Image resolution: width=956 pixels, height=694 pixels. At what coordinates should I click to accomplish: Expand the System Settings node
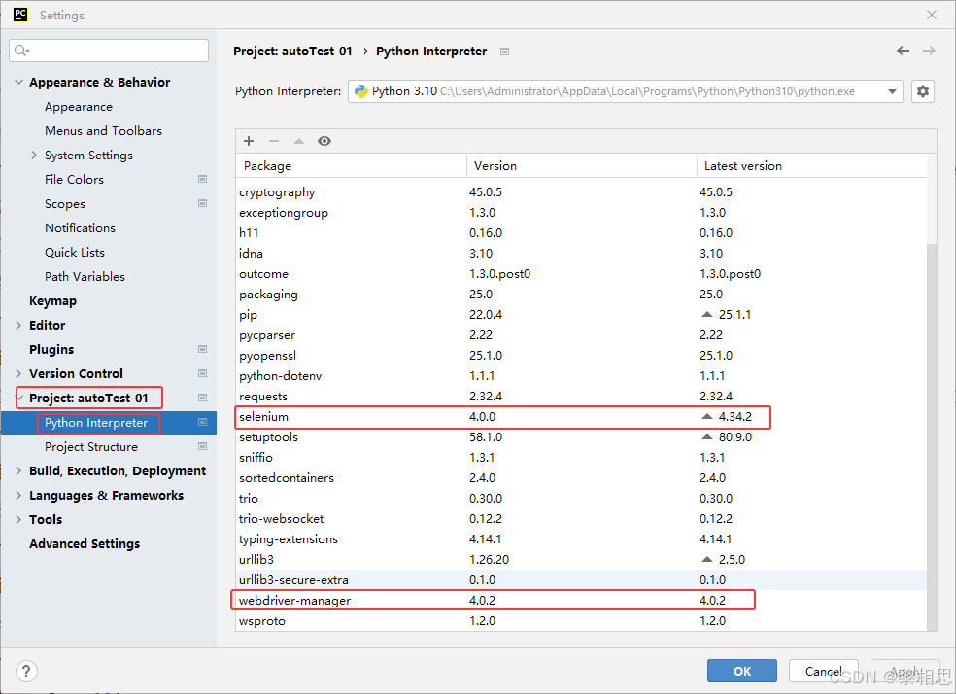pos(34,155)
